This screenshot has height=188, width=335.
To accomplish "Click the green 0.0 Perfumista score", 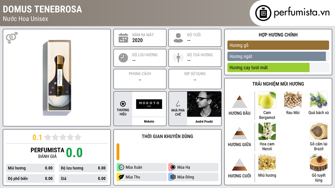I will [74, 153].
